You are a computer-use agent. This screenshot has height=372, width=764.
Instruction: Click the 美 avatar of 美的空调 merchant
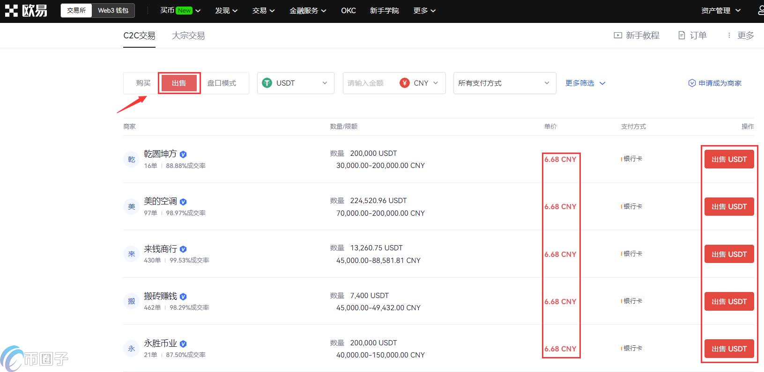coord(132,207)
